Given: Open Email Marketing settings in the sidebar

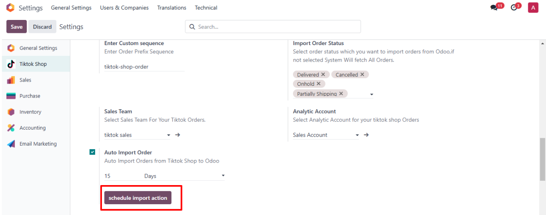Looking at the screenshot, I should [x=38, y=144].
